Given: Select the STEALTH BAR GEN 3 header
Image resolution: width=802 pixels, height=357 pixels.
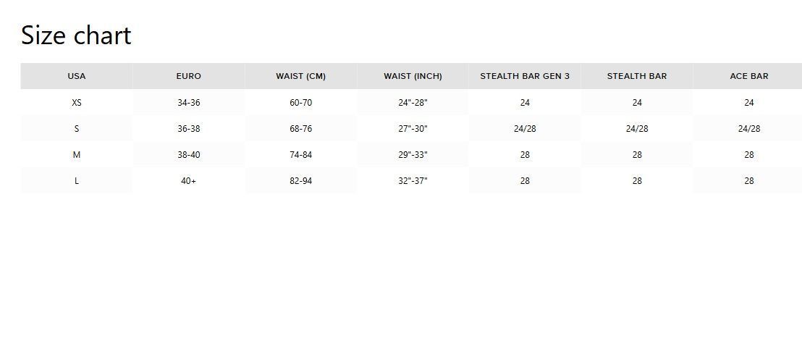Looking at the screenshot, I should coord(525,76).
